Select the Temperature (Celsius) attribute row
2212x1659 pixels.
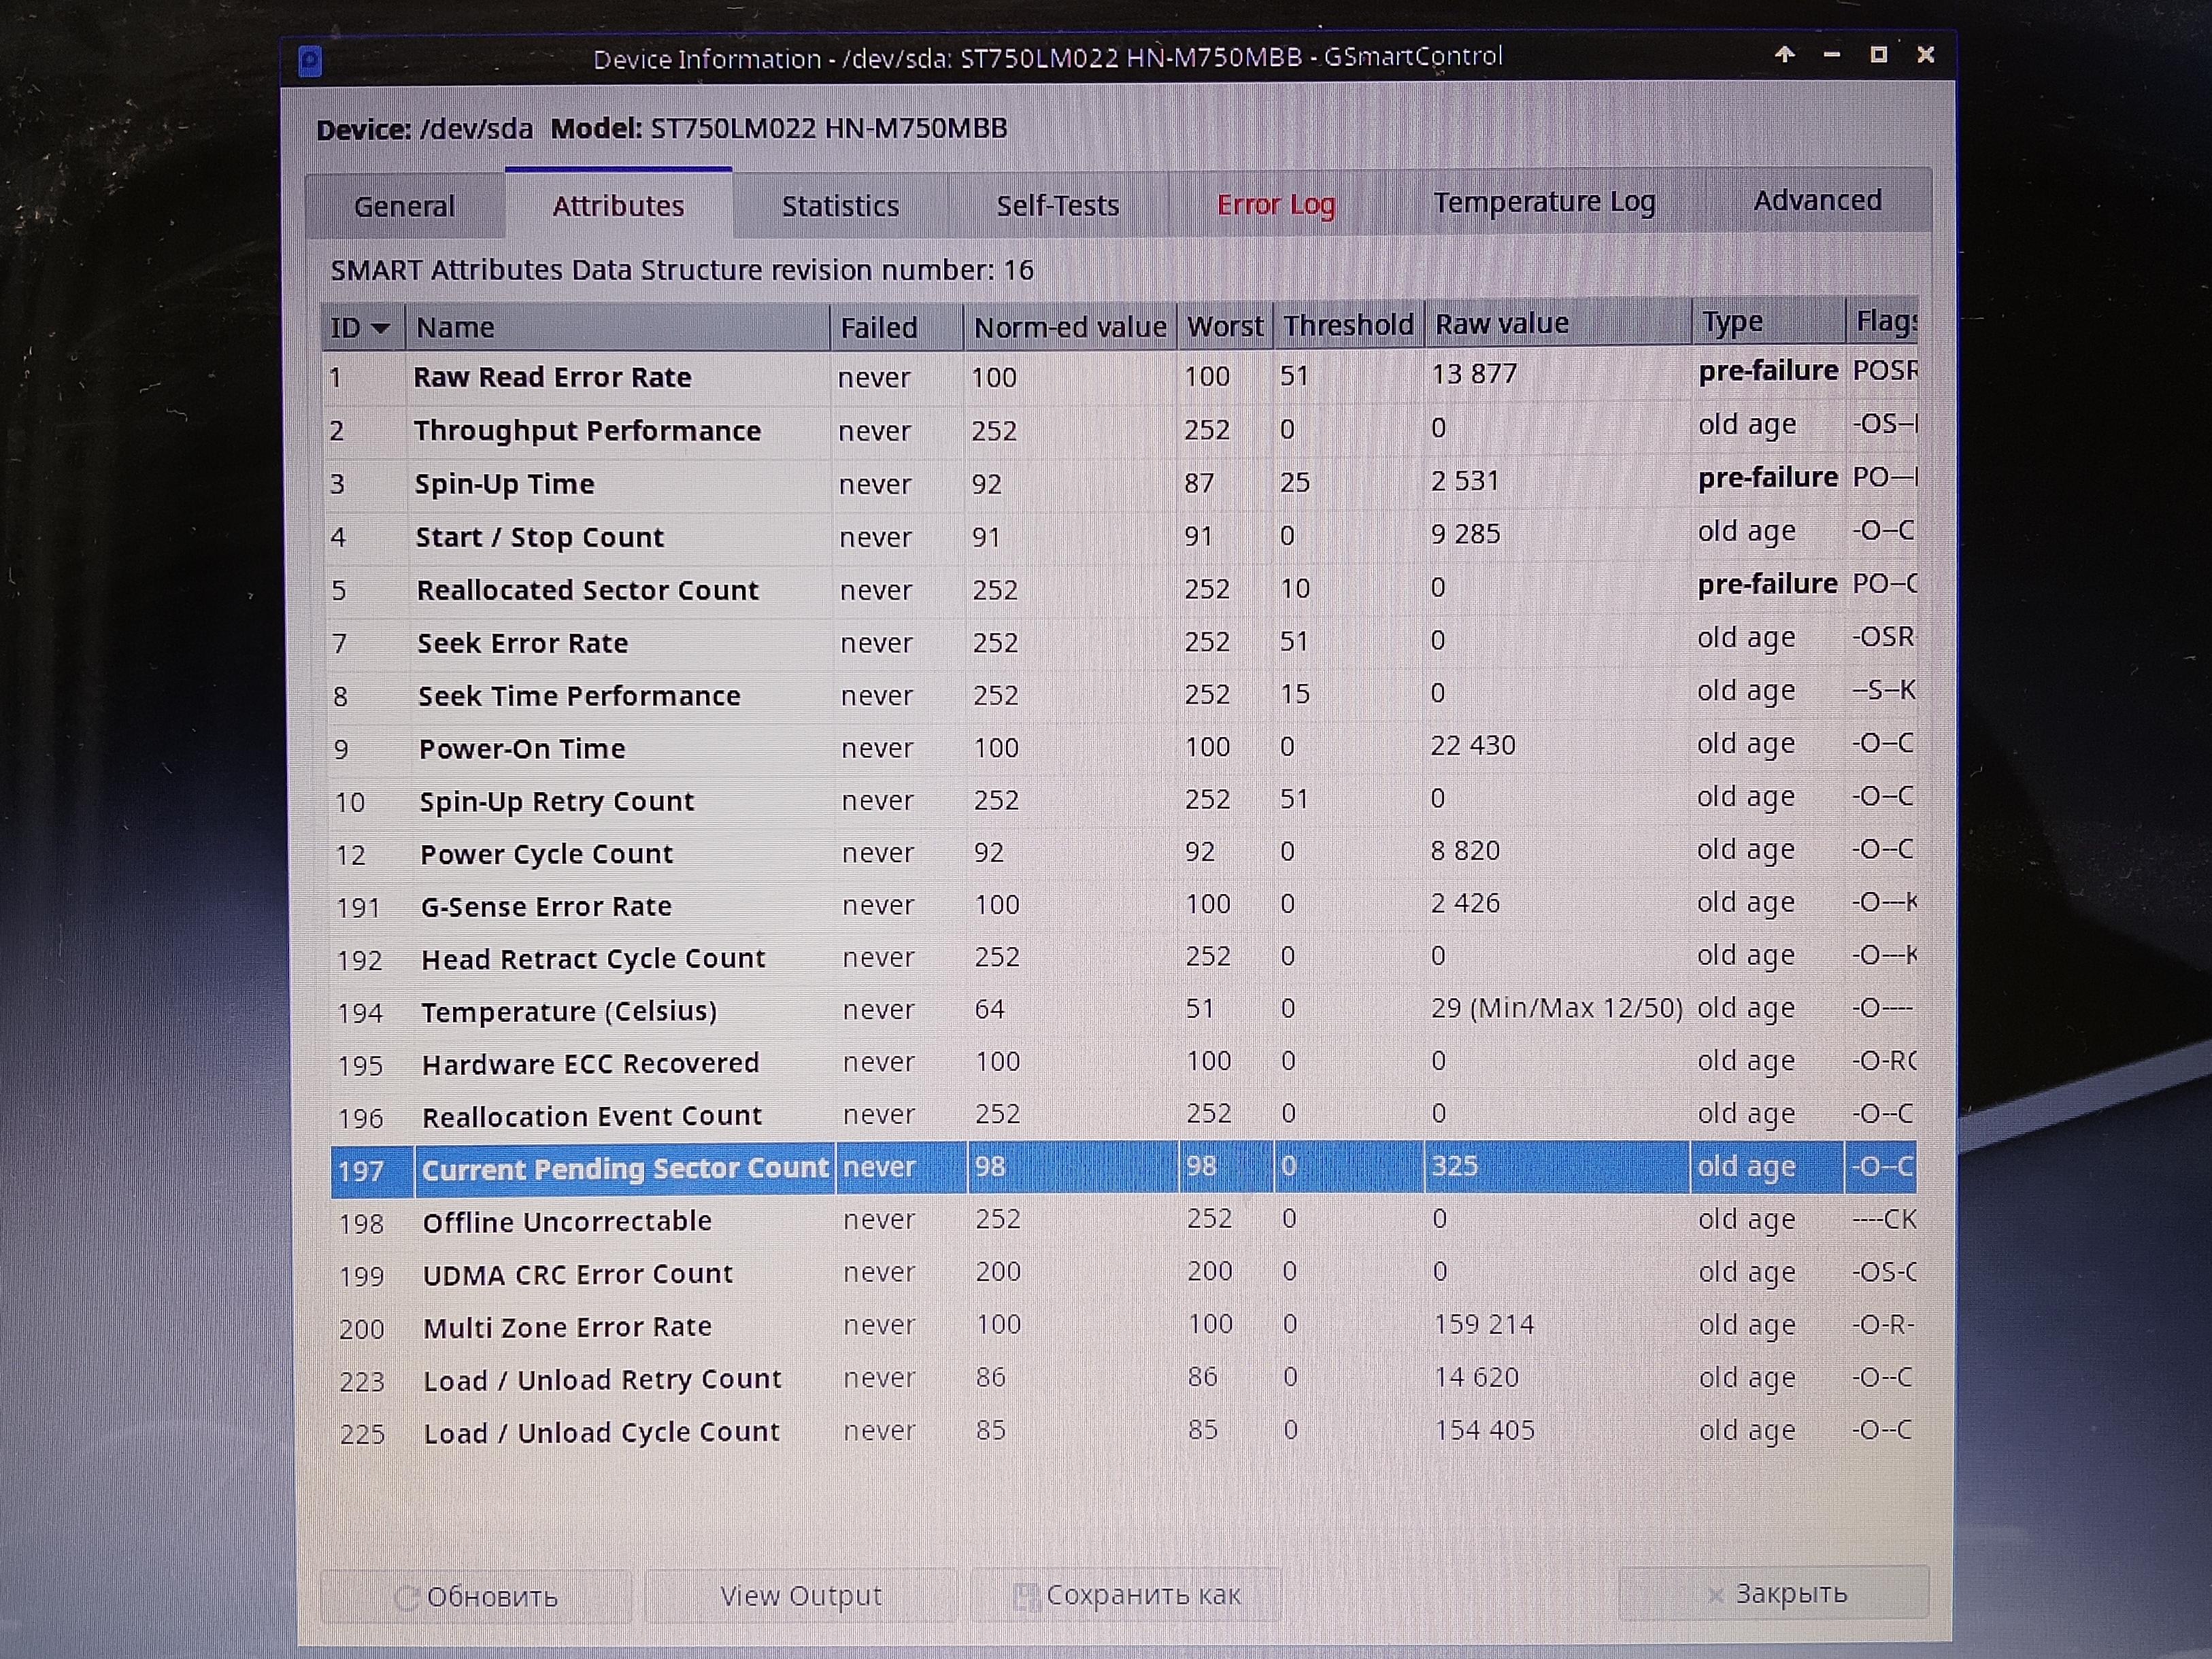point(568,1012)
